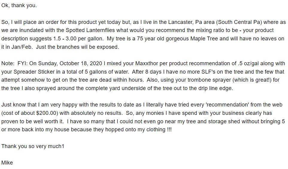Click the product name "Maxxthor"
The width and height of the screenshot is (288, 169).
point(147,63)
